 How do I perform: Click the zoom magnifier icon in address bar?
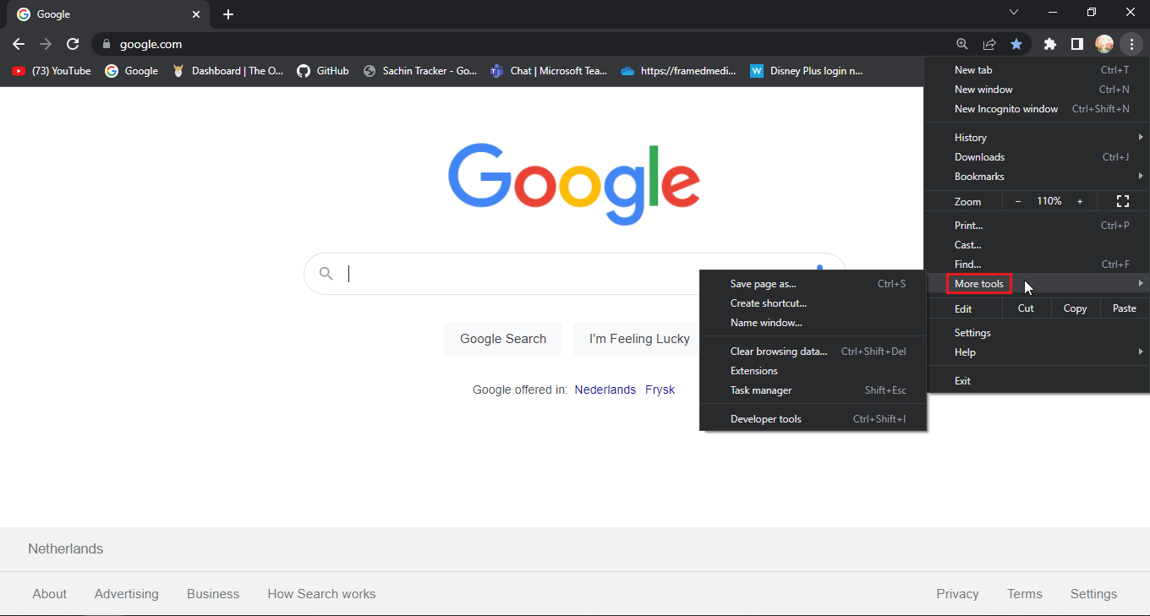[x=962, y=44]
